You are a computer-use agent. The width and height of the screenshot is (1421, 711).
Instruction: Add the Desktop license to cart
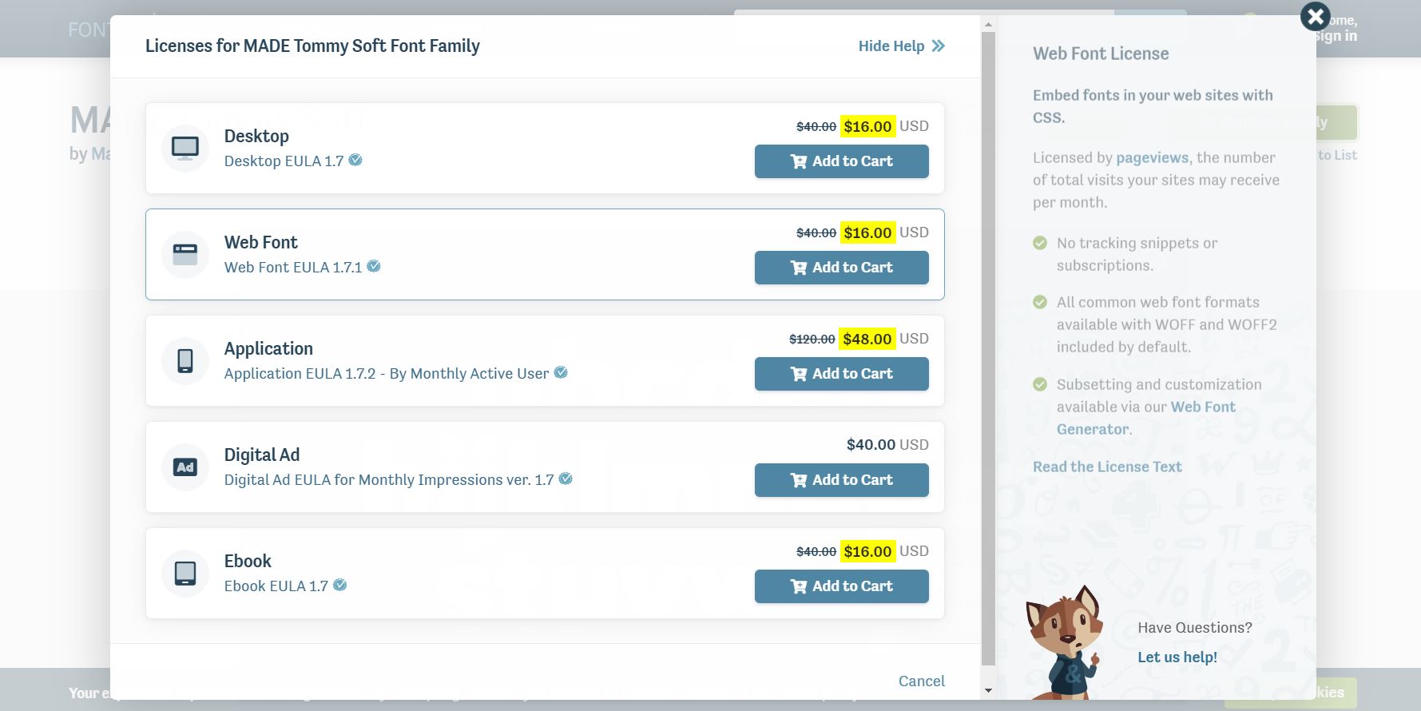coord(842,161)
